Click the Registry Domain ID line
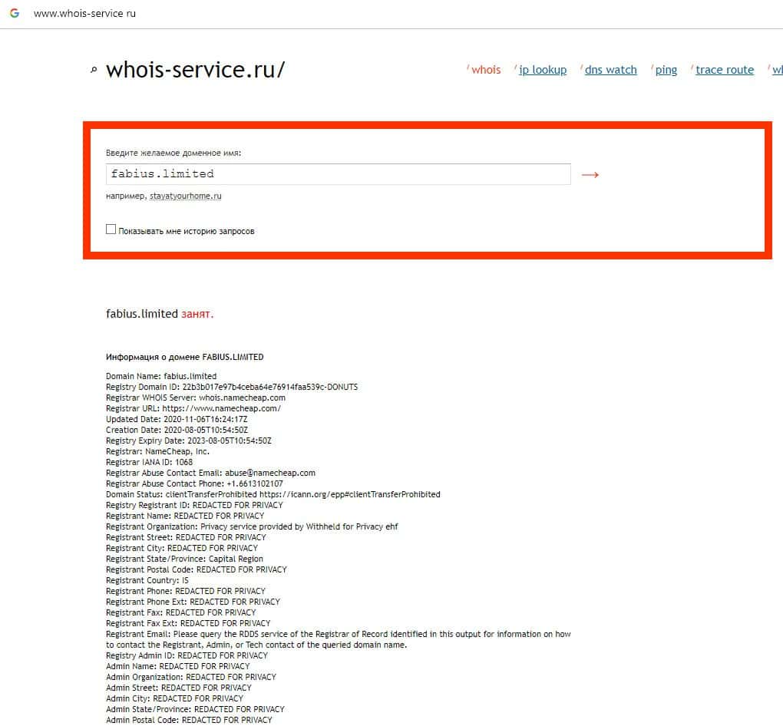The image size is (783, 726). [x=232, y=387]
